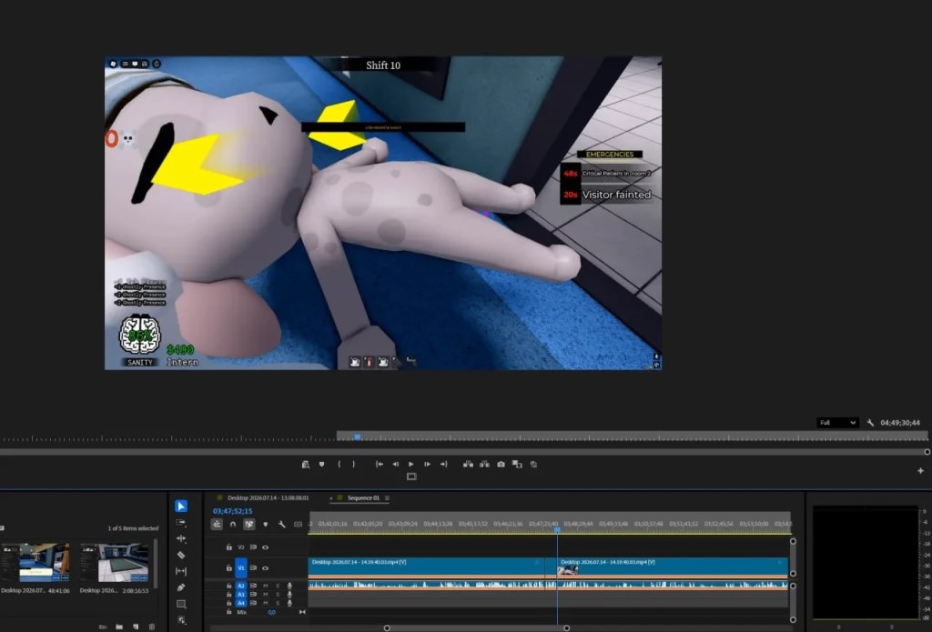Click New Bin folder icon in Project panel
932x632 pixels.
point(119,627)
